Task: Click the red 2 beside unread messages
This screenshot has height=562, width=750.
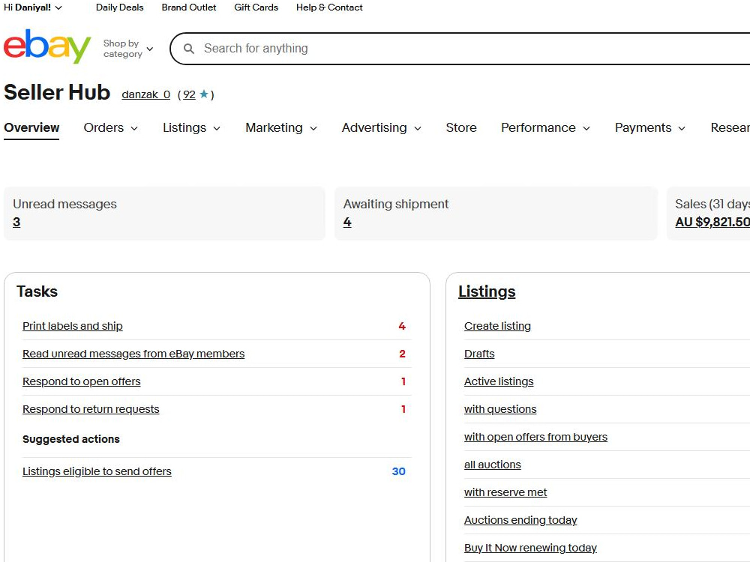Action: [x=402, y=354]
